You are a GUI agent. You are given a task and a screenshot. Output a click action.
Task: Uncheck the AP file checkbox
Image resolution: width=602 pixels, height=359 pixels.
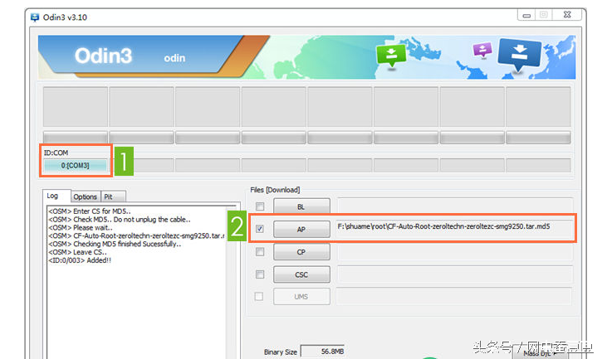(260, 229)
